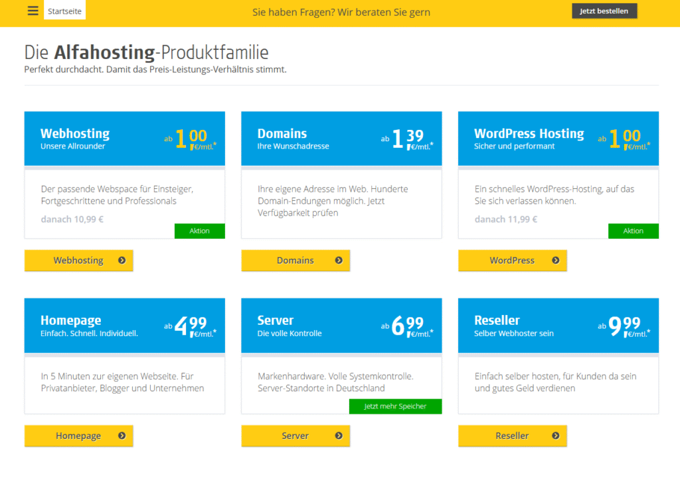Click 'danach 10,99 €' text
The height and width of the screenshot is (492, 680).
pyautogui.click(x=72, y=219)
